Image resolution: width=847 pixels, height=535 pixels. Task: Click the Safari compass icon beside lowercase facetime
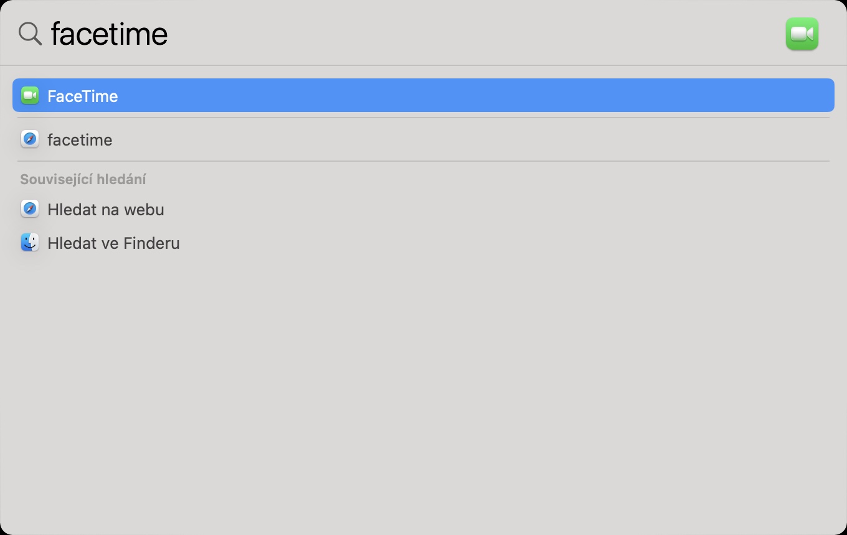30,139
